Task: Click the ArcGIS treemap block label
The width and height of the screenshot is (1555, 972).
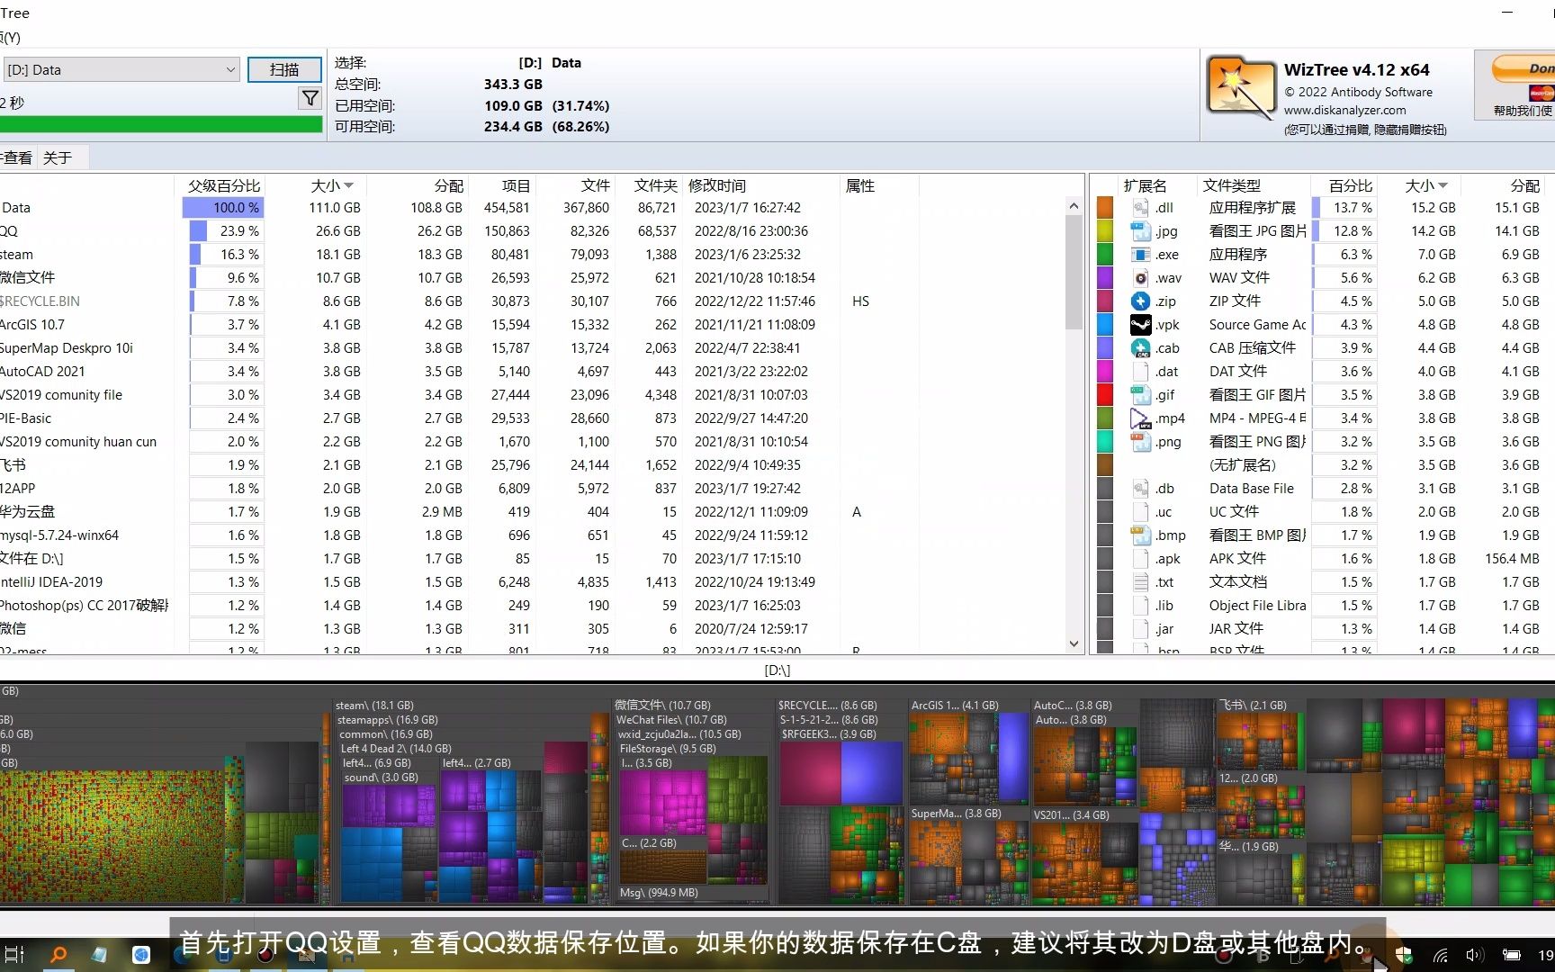Action: pyautogui.click(x=955, y=706)
